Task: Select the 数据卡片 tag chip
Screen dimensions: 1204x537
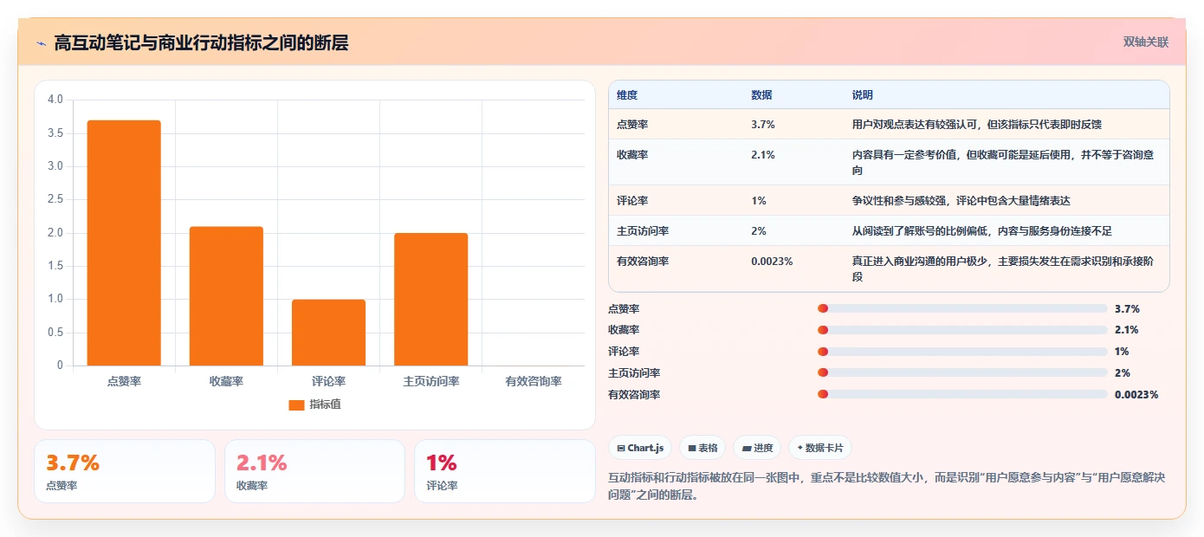Action: click(820, 448)
